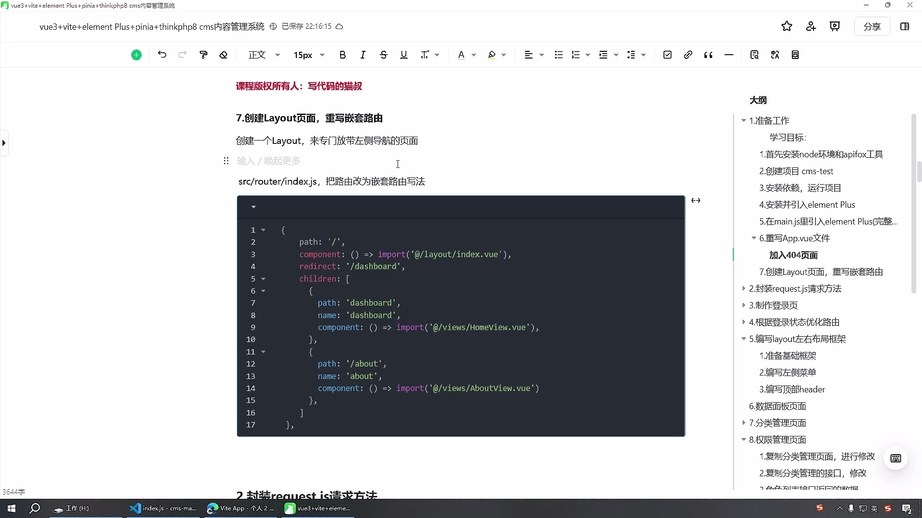922x518 pixels.
Task: Toggle underline formatting
Action: click(x=404, y=55)
